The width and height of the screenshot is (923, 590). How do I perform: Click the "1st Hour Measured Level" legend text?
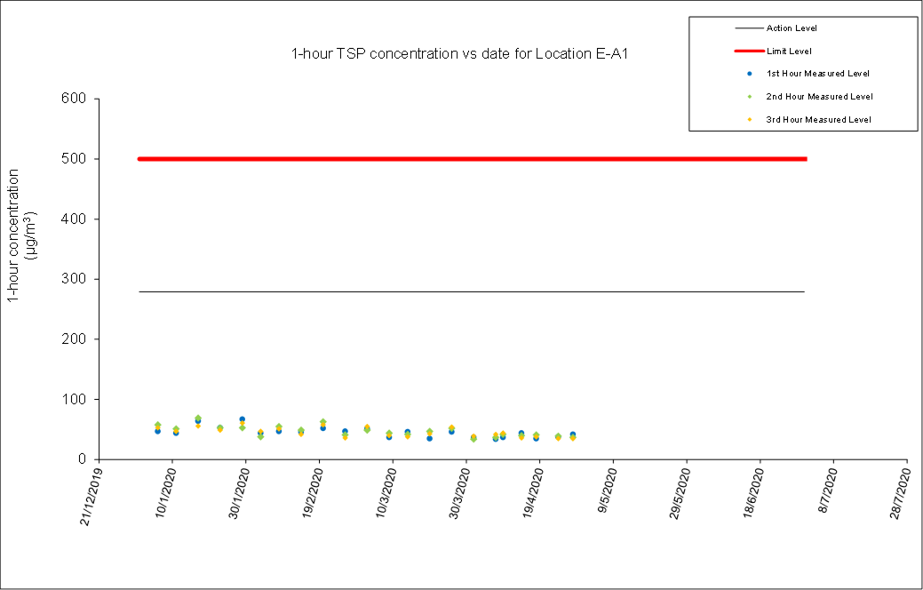click(817, 73)
